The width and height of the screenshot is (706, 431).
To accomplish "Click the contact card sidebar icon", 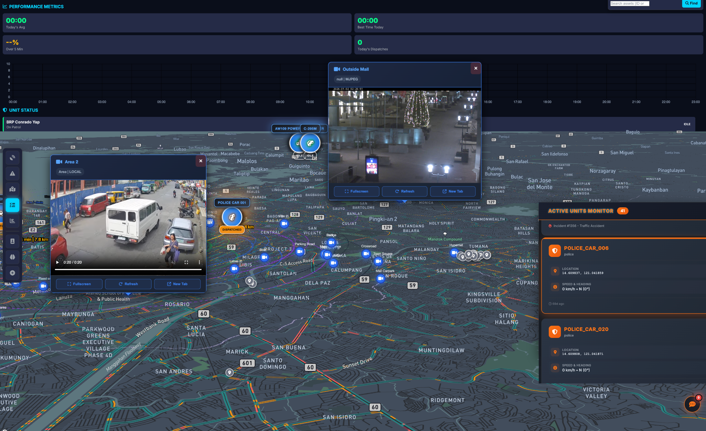I will point(12,241).
